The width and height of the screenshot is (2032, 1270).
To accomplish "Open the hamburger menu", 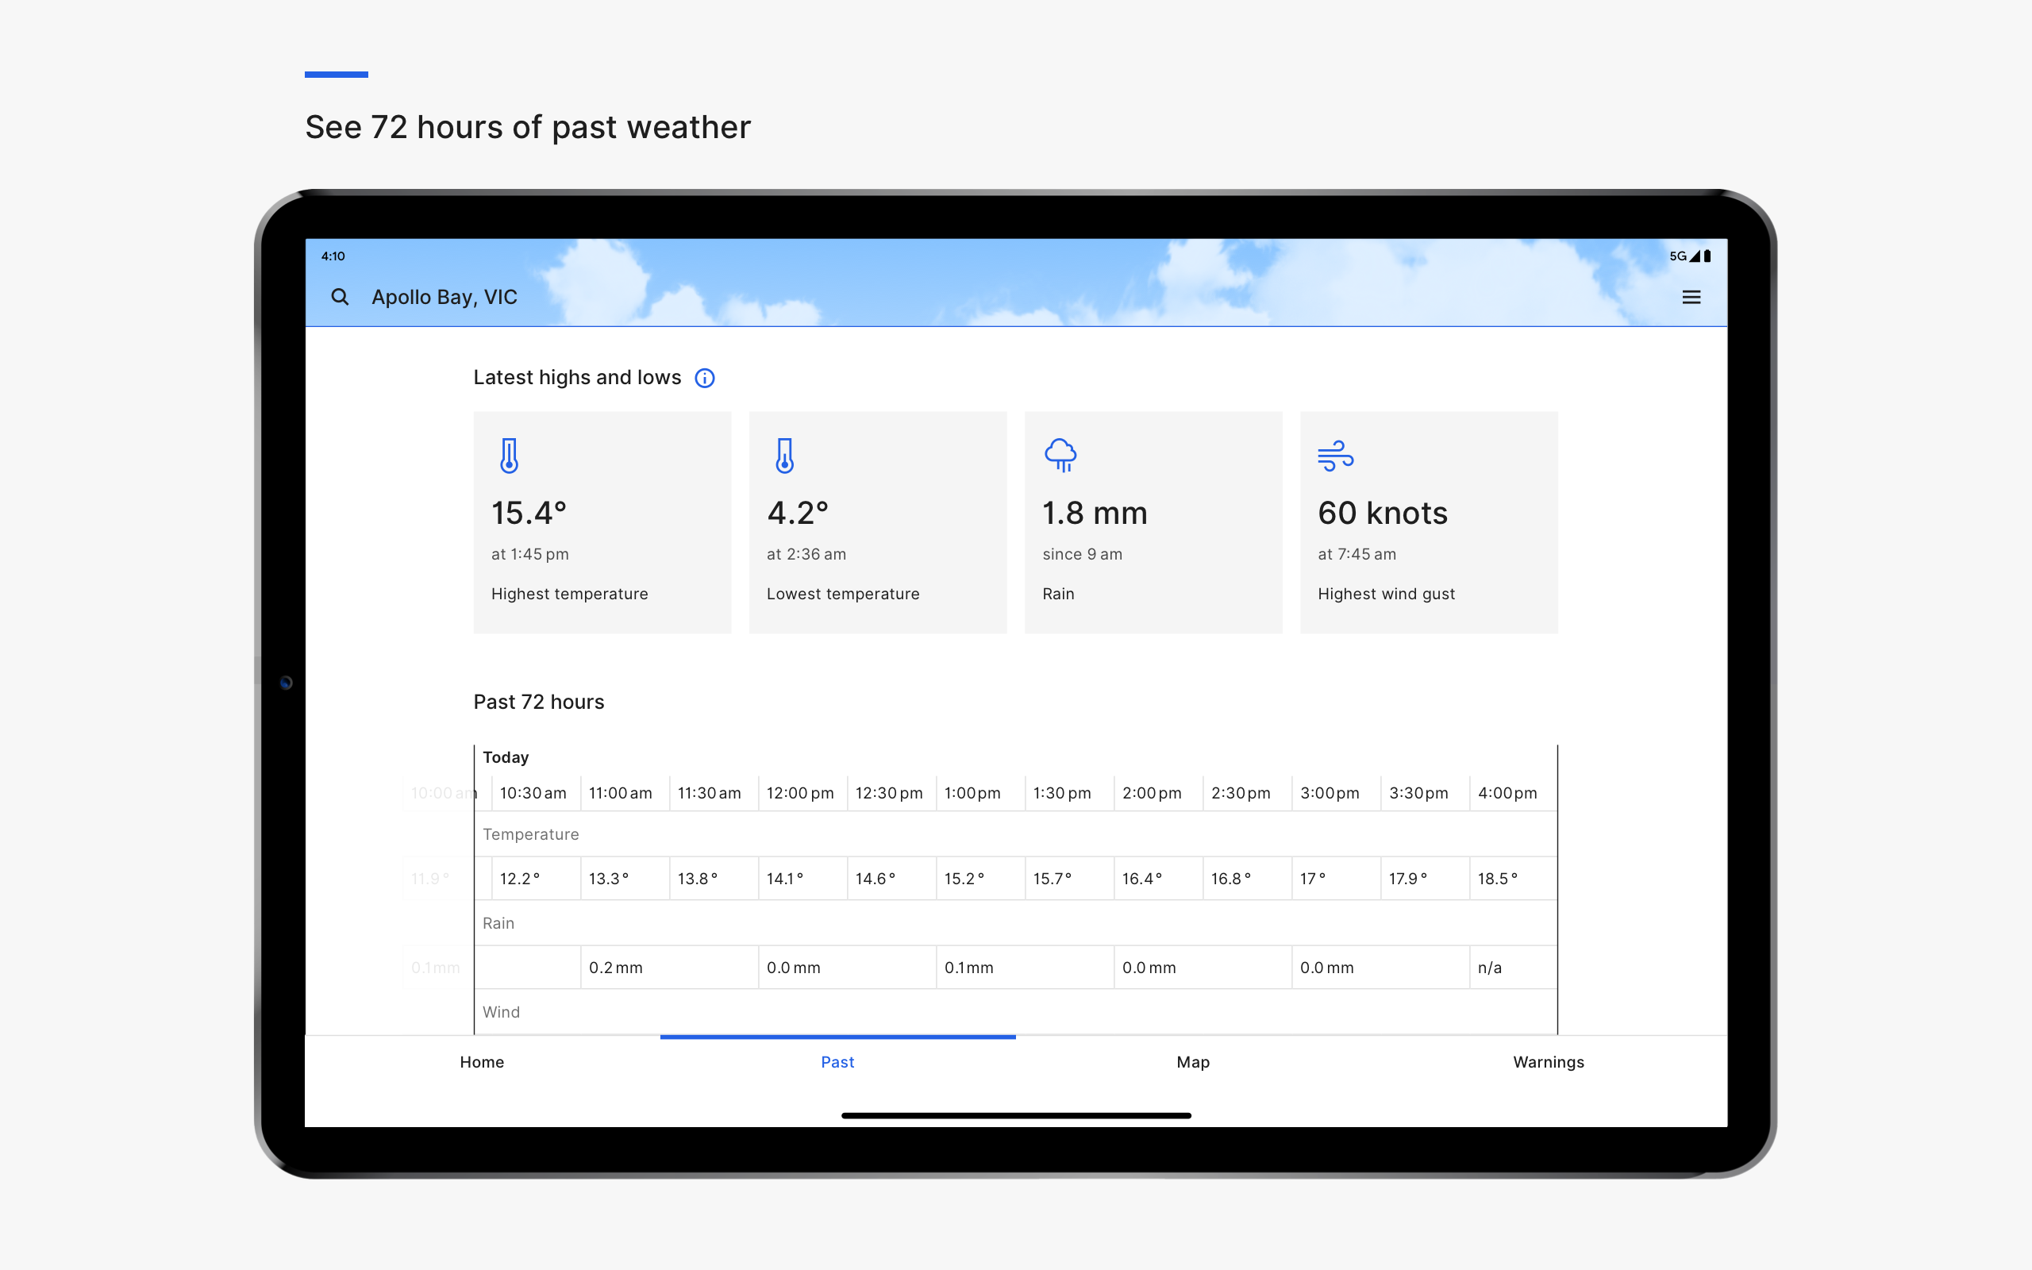I will pos(1691,298).
